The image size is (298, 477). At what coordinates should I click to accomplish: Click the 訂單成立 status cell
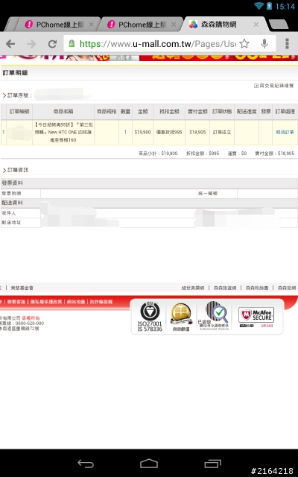pyautogui.click(x=222, y=133)
